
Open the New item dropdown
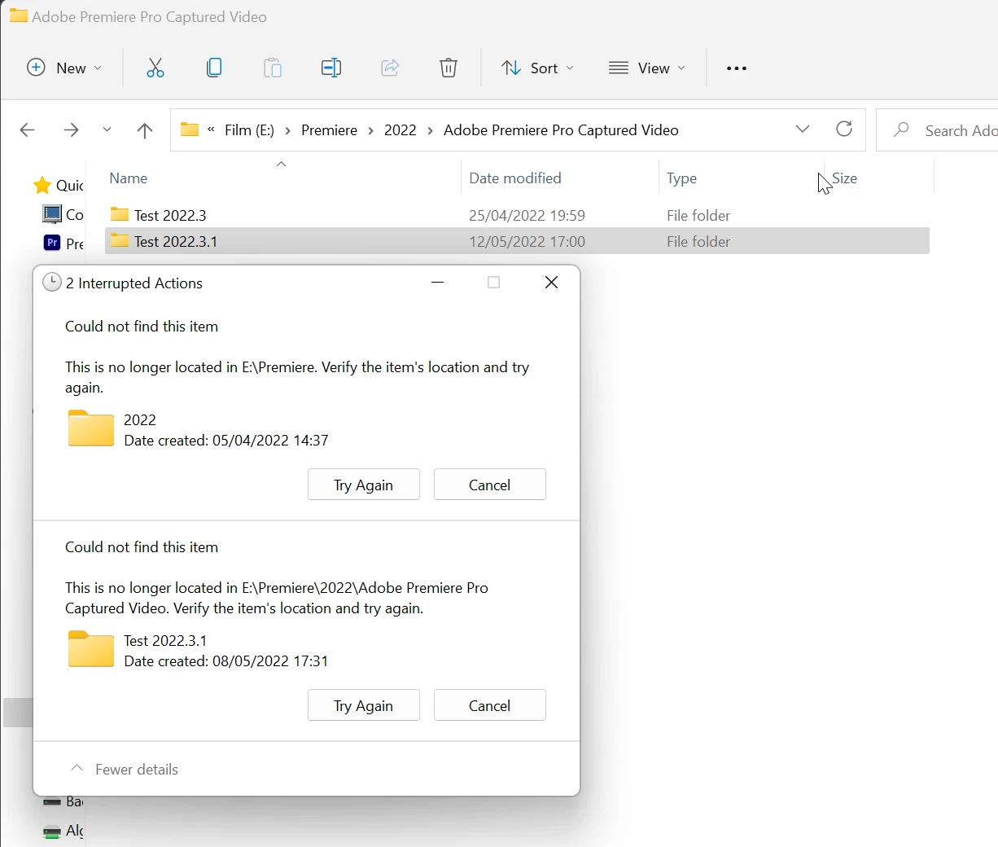click(x=64, y=68)
